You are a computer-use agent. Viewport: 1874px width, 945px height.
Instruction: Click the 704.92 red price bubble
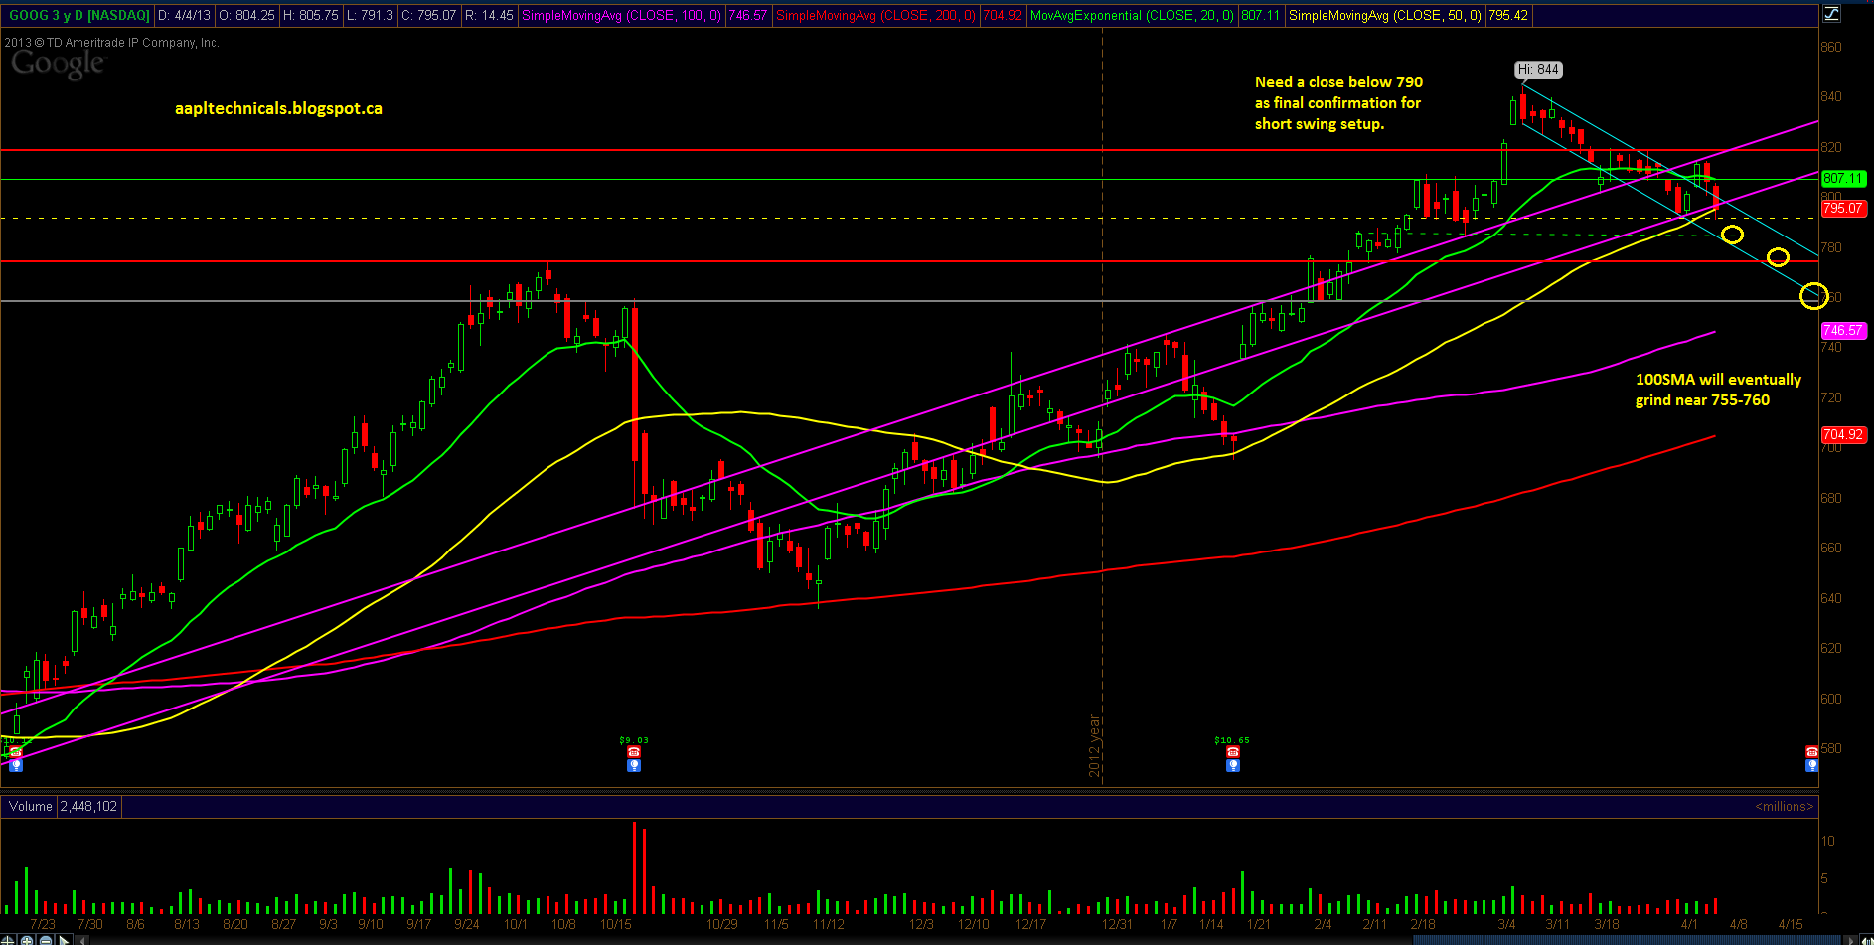tap(1843, 434)
